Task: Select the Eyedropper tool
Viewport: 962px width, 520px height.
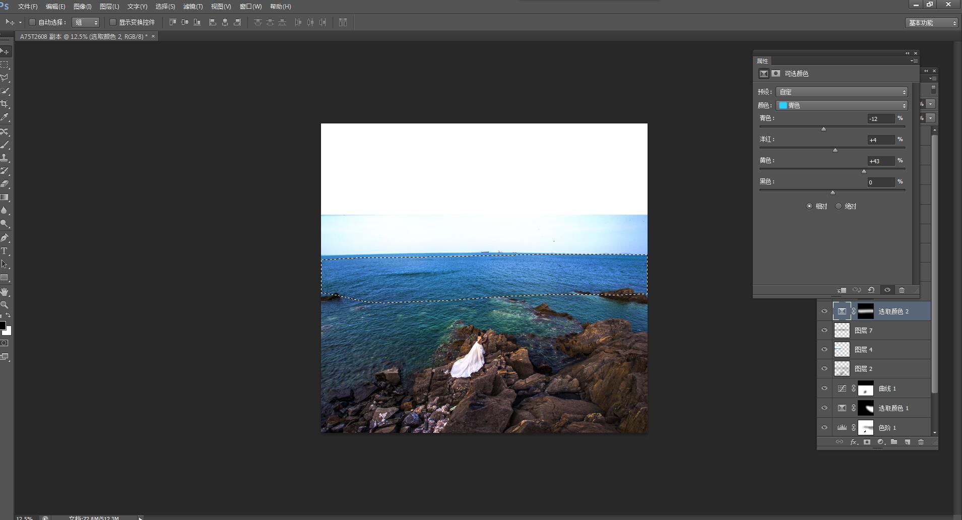Action: tap(5, 117)
